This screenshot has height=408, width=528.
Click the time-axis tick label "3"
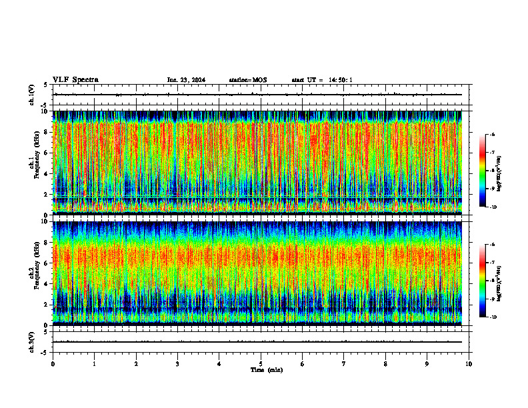(x=177, y=364)
